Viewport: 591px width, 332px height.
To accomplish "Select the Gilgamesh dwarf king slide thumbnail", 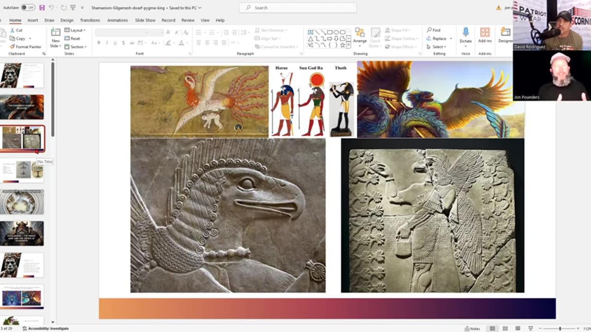I will pyautogui.click(x=22, y=233).
